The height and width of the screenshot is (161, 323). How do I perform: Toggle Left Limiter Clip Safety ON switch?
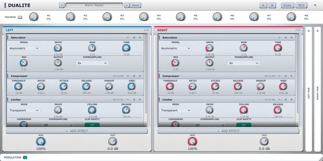point(92,125)
